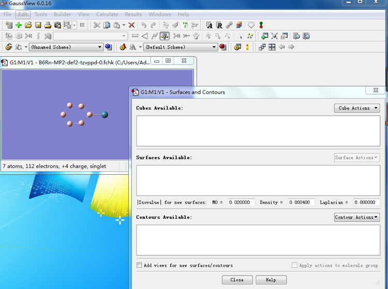388x289 pixels.
Task: Click the Tile windows grid icon
Action: click(272, 47)
